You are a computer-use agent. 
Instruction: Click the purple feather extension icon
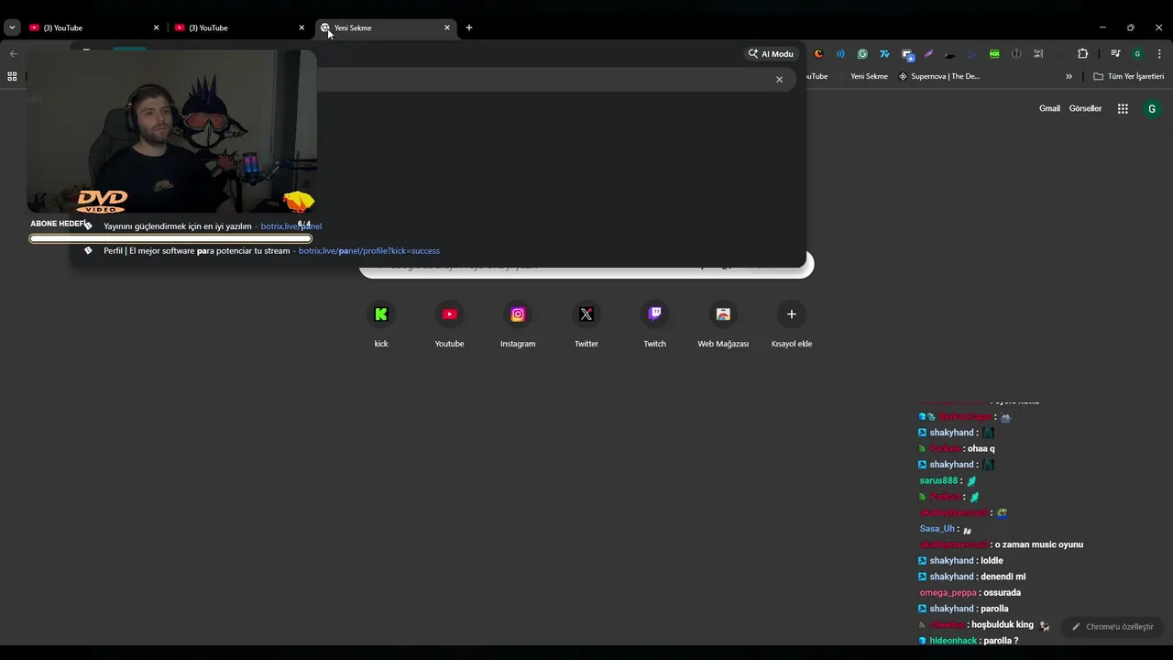pyautogui.click(x=928, y=53)
